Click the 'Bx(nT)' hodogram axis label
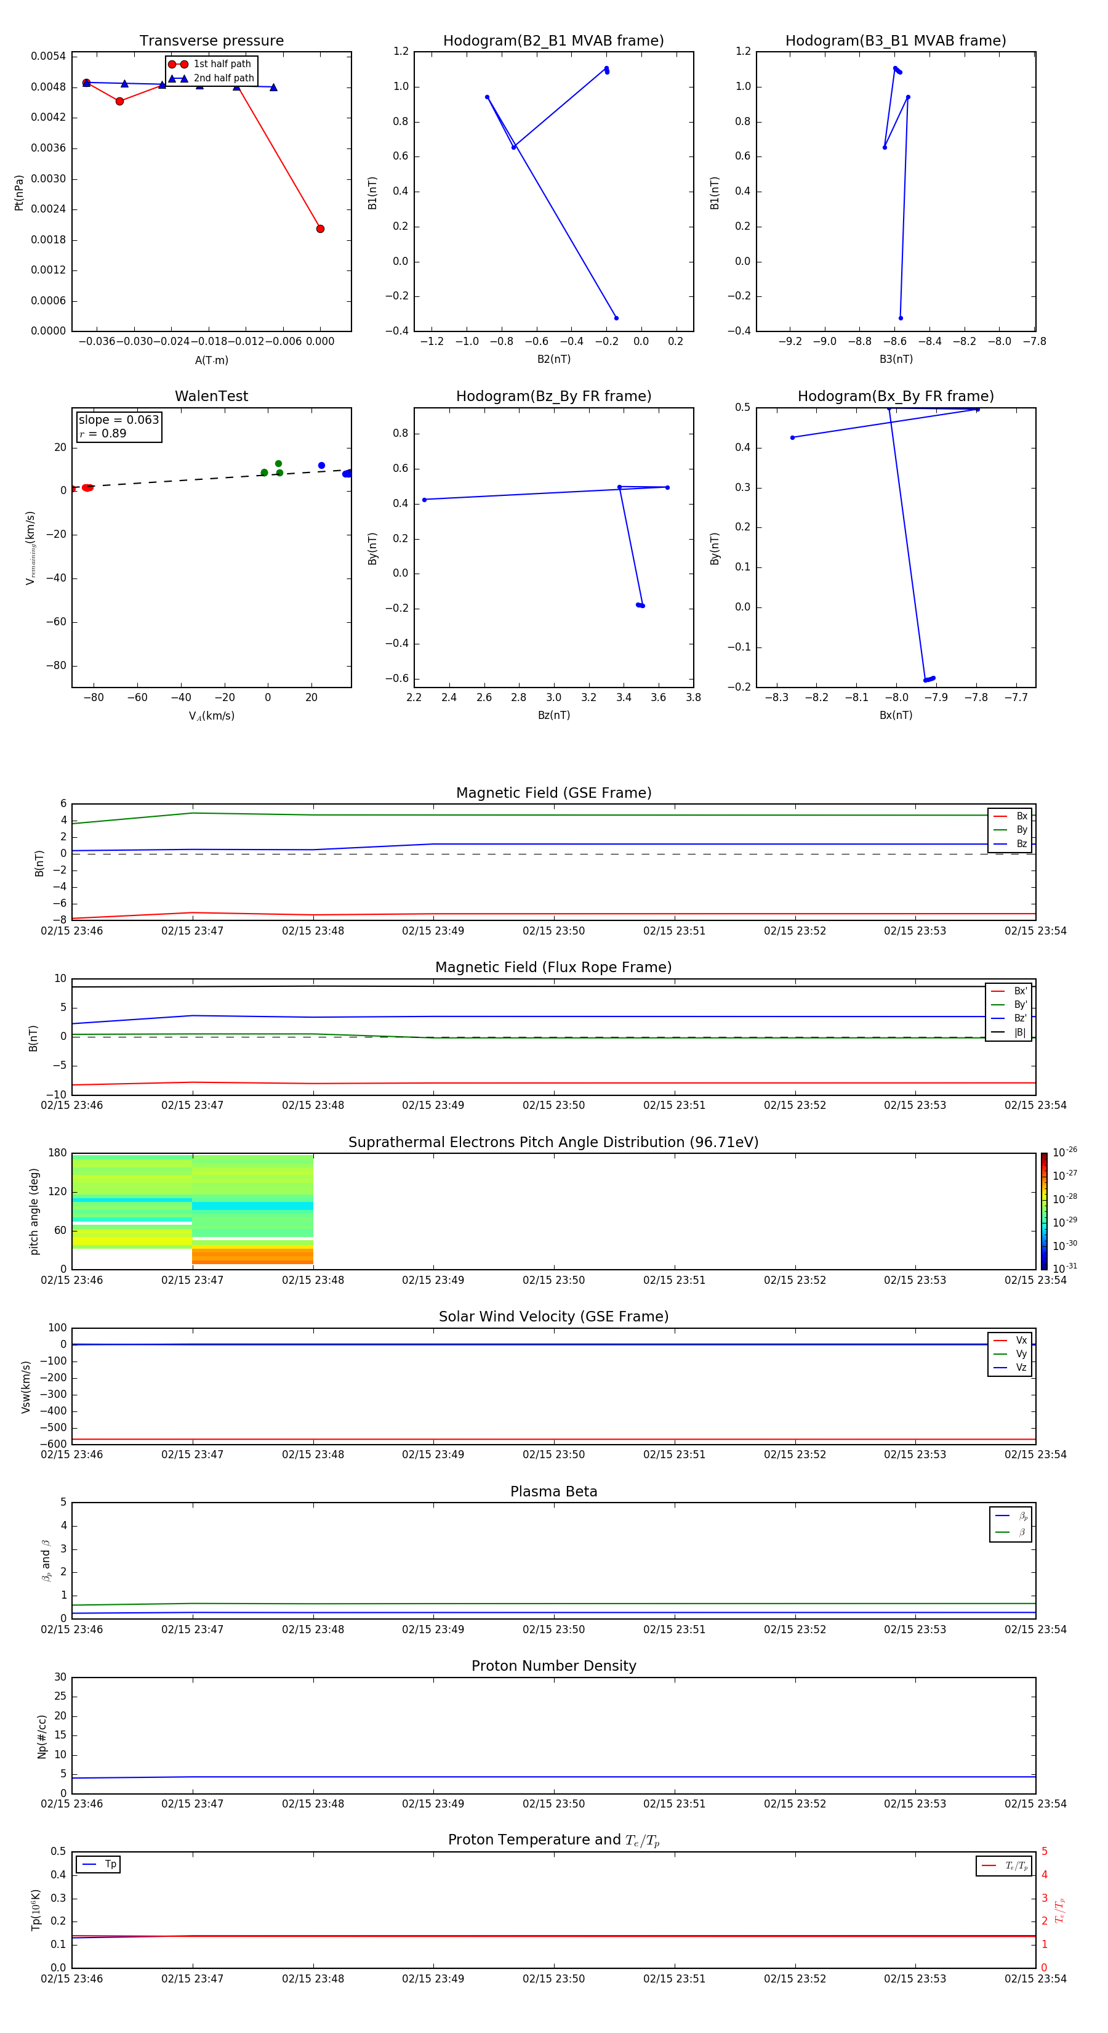This screenshot has height=2033, width=1108. pos(896,715)
